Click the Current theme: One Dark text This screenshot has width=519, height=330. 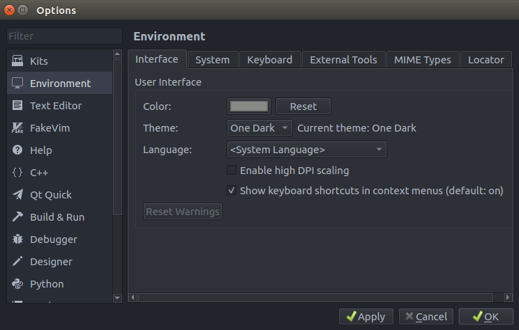pyautogui.click(x=356, y=128)
